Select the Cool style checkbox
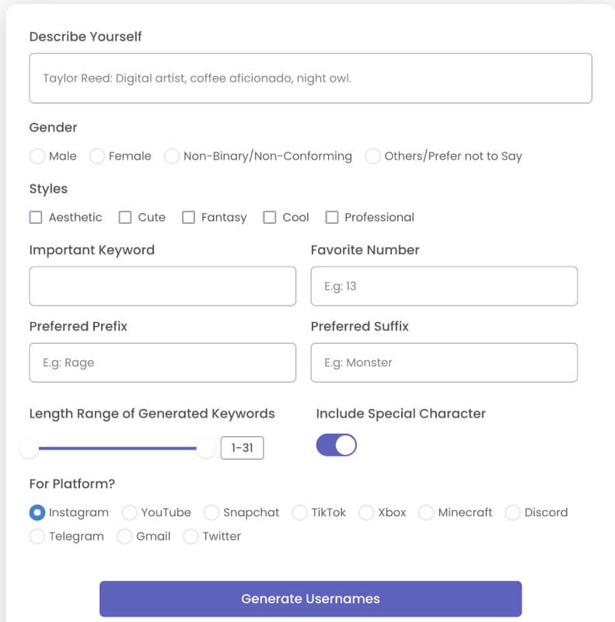 click(x=269, y=218)
